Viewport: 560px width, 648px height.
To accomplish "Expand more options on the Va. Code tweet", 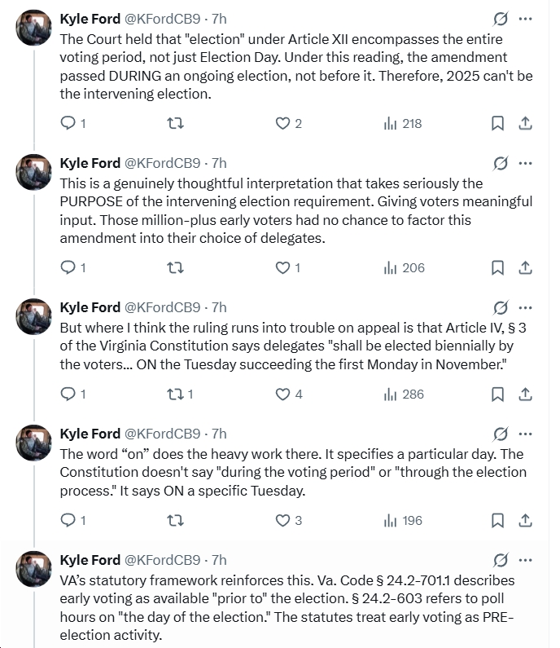I will [x=526, y=560].
